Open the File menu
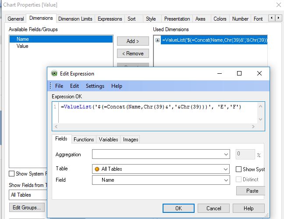This screenshot has width=284, height=219. 59,86
